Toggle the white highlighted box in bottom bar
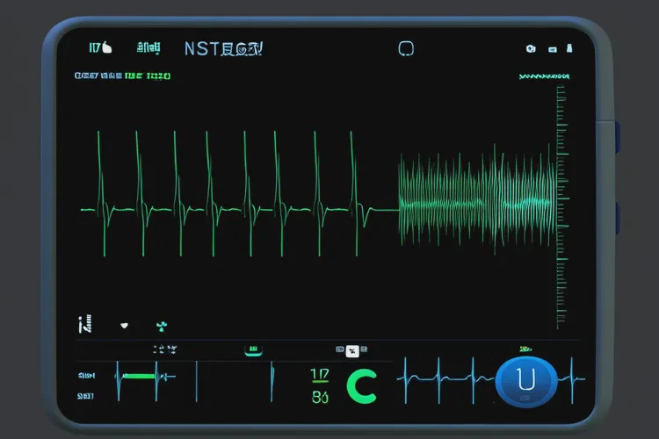 (x=352, y=350)
